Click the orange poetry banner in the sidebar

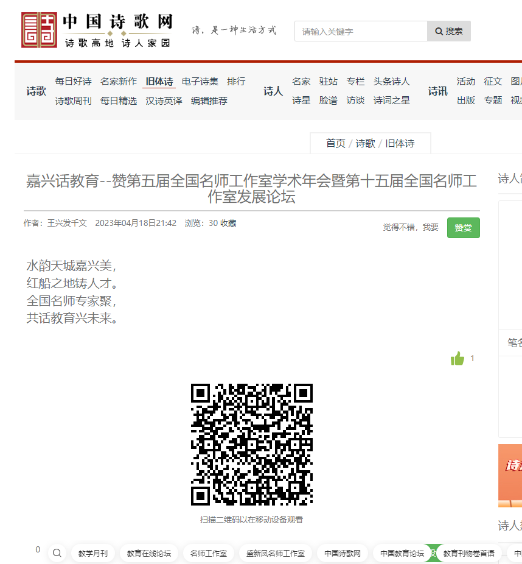511,476
